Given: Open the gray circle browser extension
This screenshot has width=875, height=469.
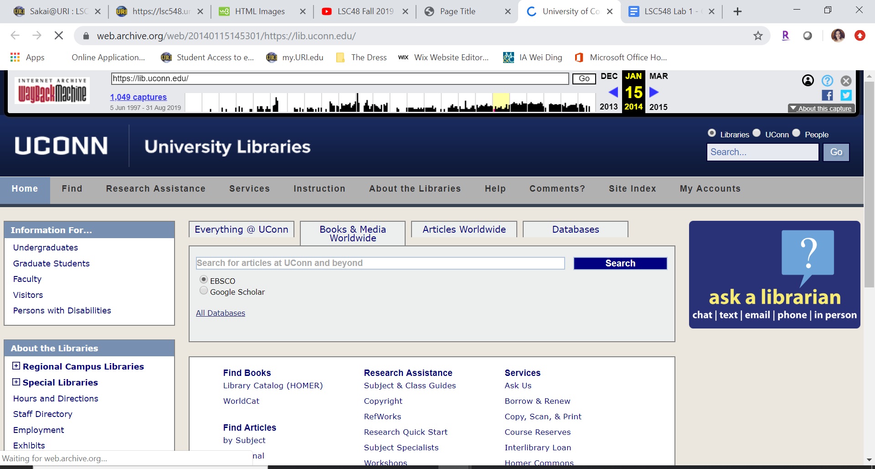Looking at the screenshot, I should [x=808, y=35].
